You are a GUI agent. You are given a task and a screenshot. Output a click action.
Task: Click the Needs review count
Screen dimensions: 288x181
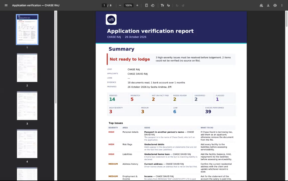coord(174,99)
